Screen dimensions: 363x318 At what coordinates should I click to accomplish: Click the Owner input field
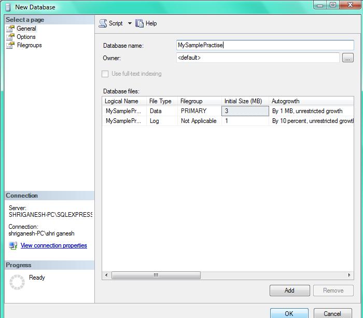click(258, 58)
